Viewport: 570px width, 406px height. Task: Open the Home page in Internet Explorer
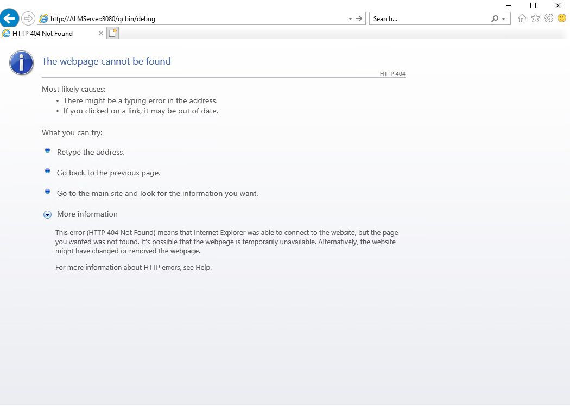coord(522,18)
